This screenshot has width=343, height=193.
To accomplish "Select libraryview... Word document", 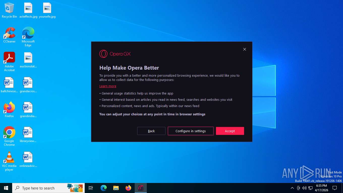I will click(28, 135).
